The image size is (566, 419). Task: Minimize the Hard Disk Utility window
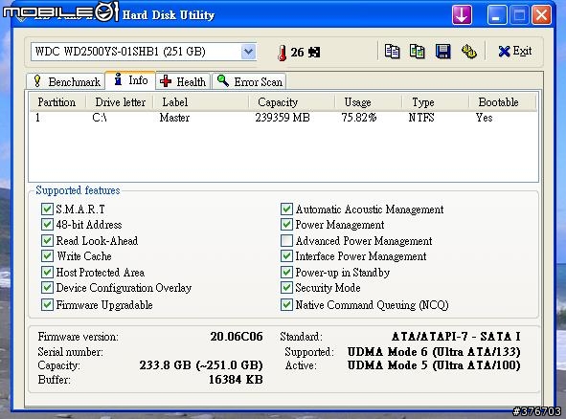(x=496, y=14)
